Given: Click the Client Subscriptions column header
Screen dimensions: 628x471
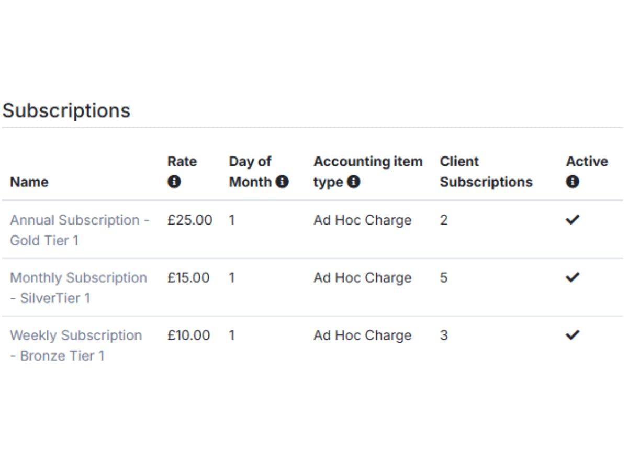Looking at the screenshot, I should pyautogui.click(x=486, y=172).
